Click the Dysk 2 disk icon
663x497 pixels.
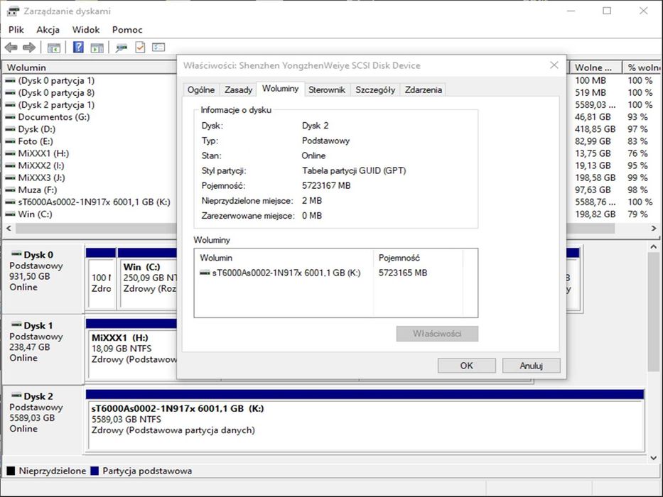coord(16,395)
